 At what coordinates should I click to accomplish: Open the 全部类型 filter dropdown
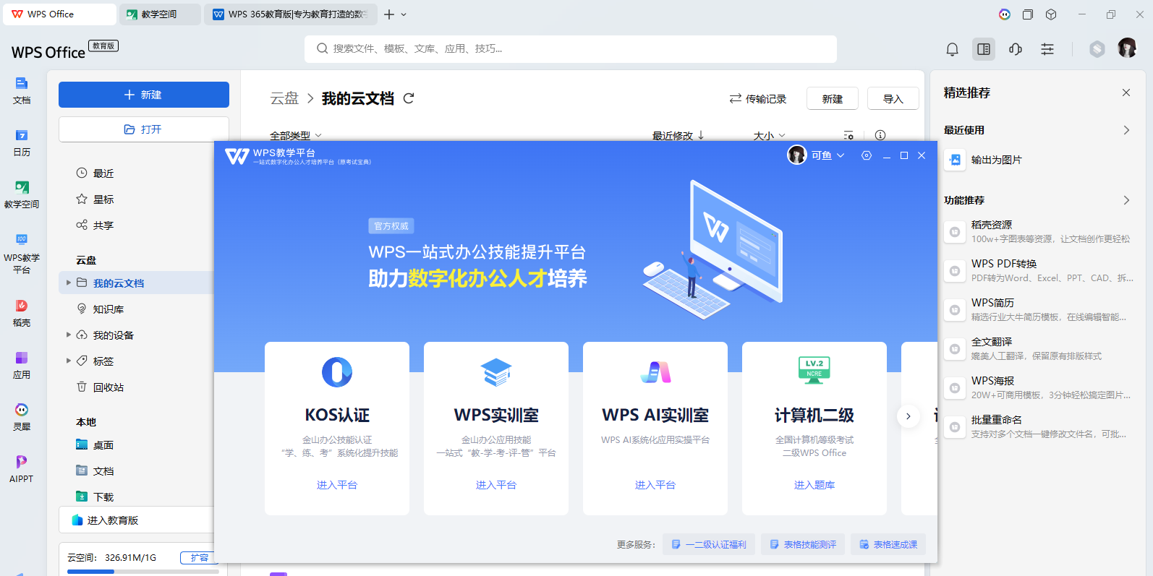[296, 135]
